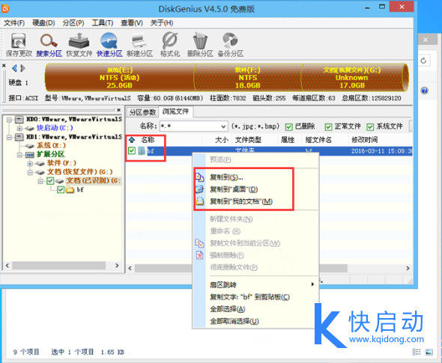This screenshot has height=363, width=442.
Task: Select the 软件(F:) NTFS 18.0GB disk bar
Action: tap(248, 77)
